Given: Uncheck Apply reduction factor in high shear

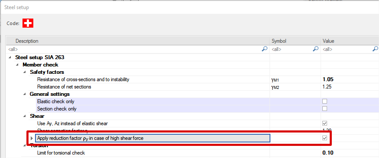Looking at the screenshot, I should [324, 138].
